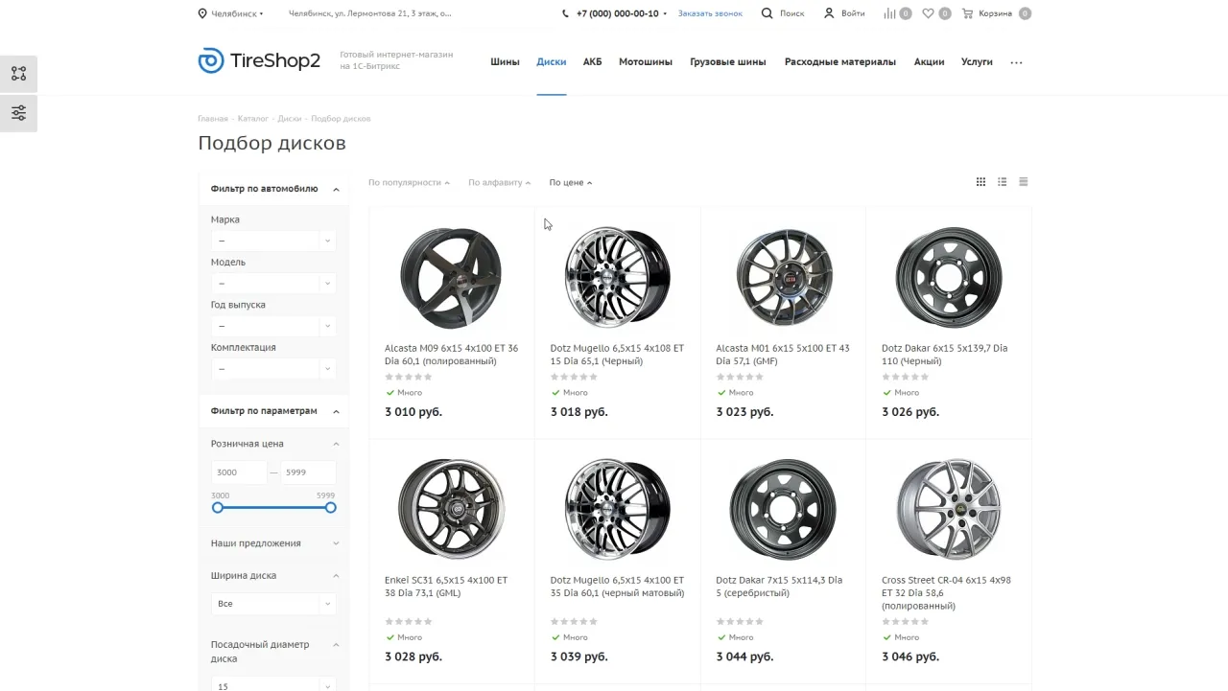This screenshot has height=691, width=1228.
Task: Switch to grid tile view
Action: (980, 182)
